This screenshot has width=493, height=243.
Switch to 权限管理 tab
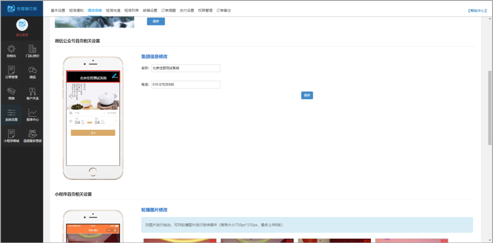205,10
